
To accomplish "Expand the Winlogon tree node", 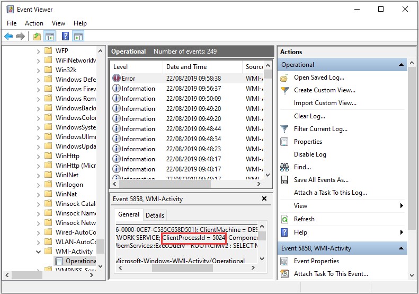I will (x=39, y=185).
